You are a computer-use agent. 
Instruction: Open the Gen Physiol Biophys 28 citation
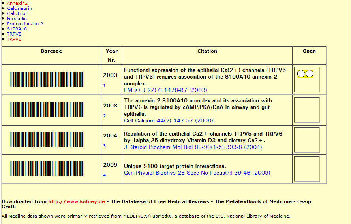(x=197, y=173)
